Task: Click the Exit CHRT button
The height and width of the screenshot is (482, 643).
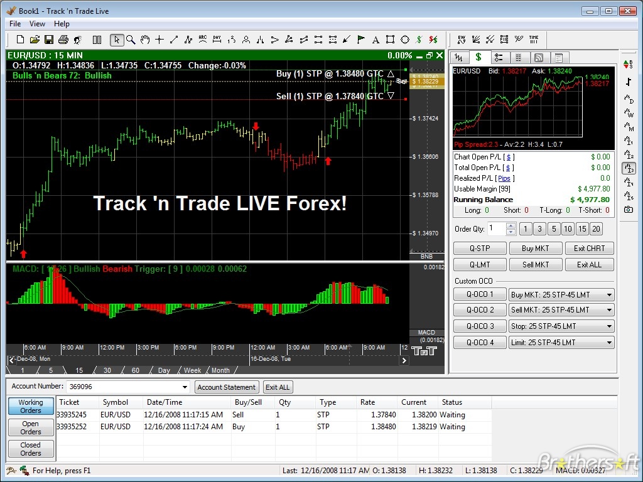Action: [589, 249]
